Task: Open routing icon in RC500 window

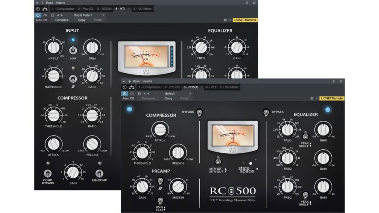Action: click(x=132, y=87)
